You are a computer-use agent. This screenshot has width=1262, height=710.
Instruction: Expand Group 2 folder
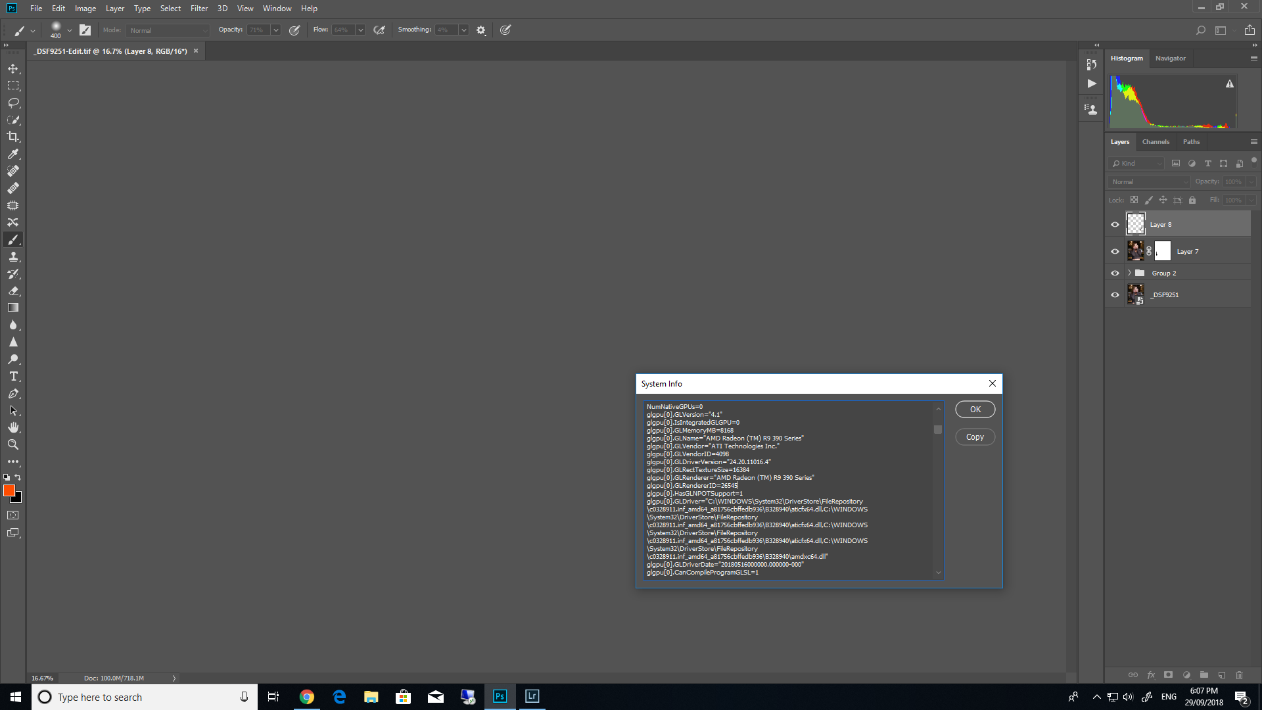(1129, 273)
